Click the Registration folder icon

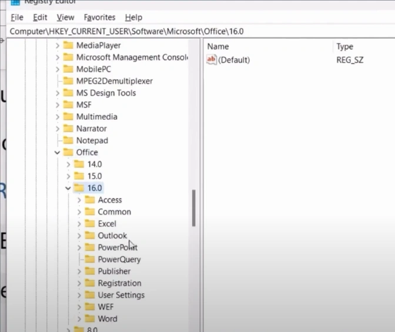tap(90, 283)
